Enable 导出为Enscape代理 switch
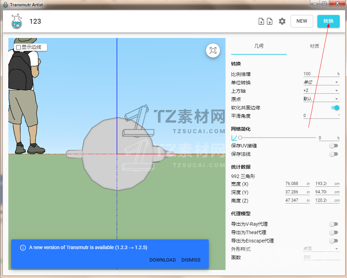The width and height of the screenshot is (347, 278). tap(334, 241)
